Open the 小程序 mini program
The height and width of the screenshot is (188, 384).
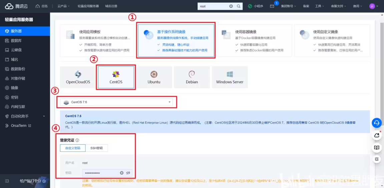click(x=256, y=6)
